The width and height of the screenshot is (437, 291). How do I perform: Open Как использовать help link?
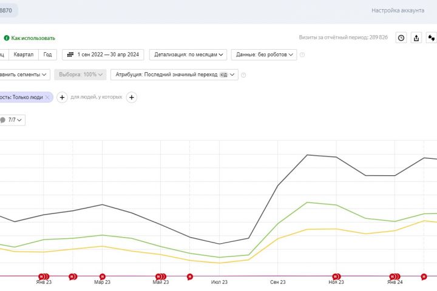33,38
